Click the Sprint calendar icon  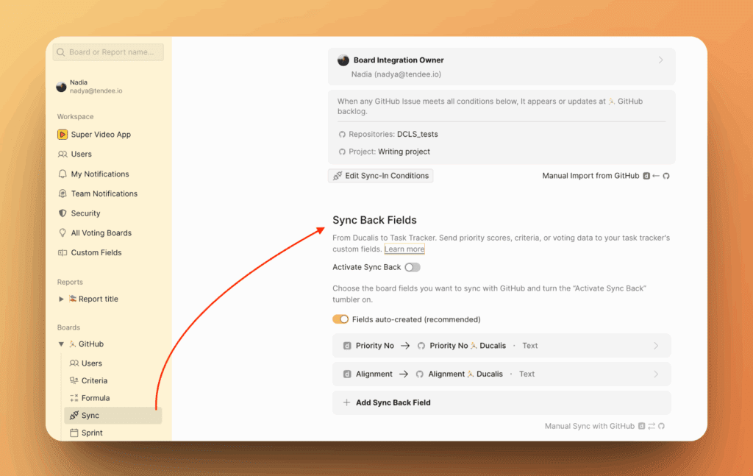click(x=74, y=433)
